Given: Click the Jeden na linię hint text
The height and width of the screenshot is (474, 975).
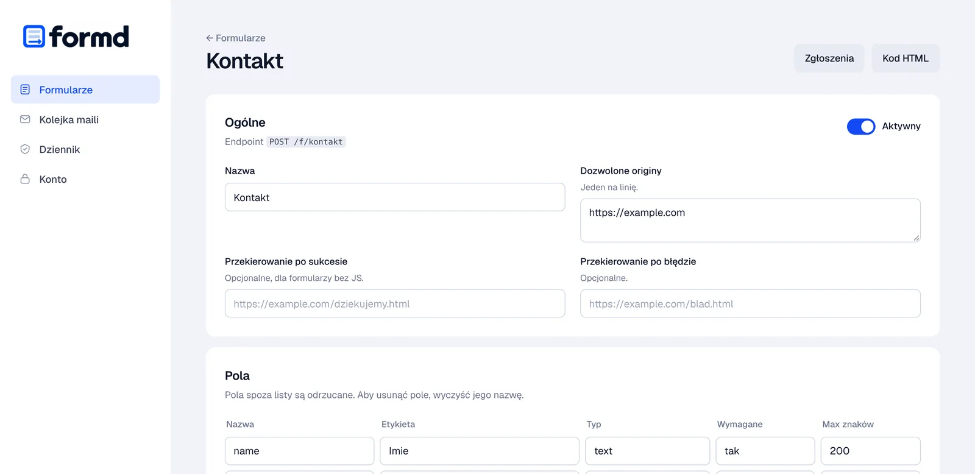Looking at the screenshot, I should [609, 188].
